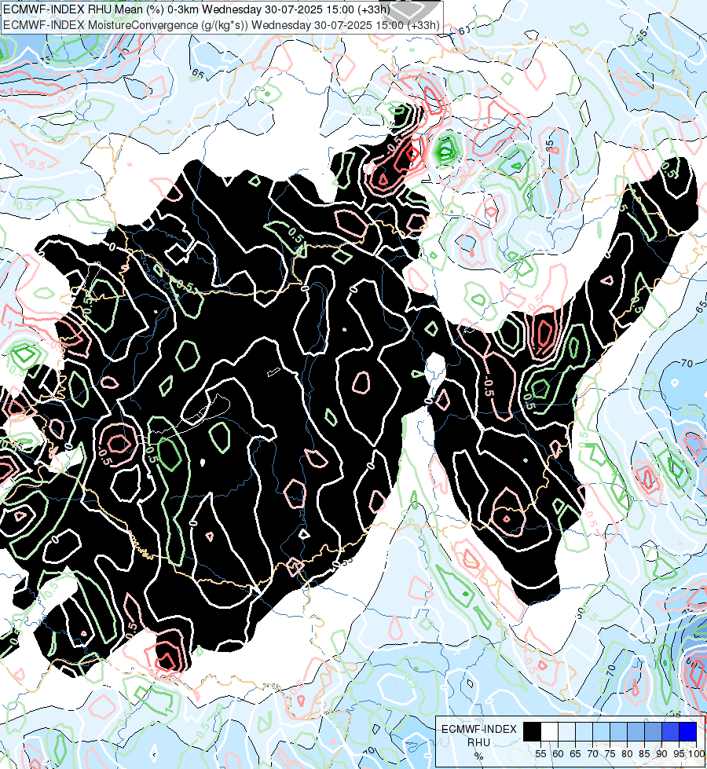Screen dimensions: 707x769
Task: Click the legend swatch between 75 and 80
Action: click(618, 731)
